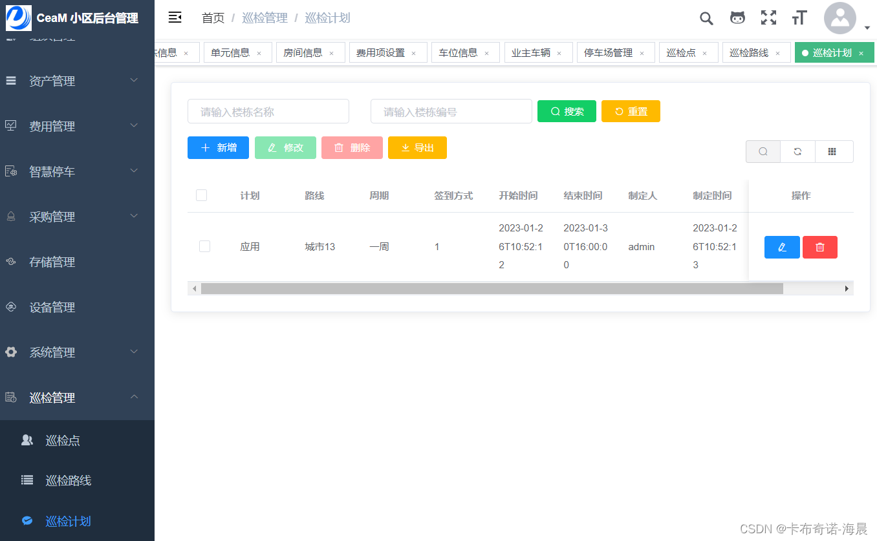Image resolution: width=877 pixels, height=541 pixels.
Task: Click the red trash button in the 应用 row
Action: [820, 247]
